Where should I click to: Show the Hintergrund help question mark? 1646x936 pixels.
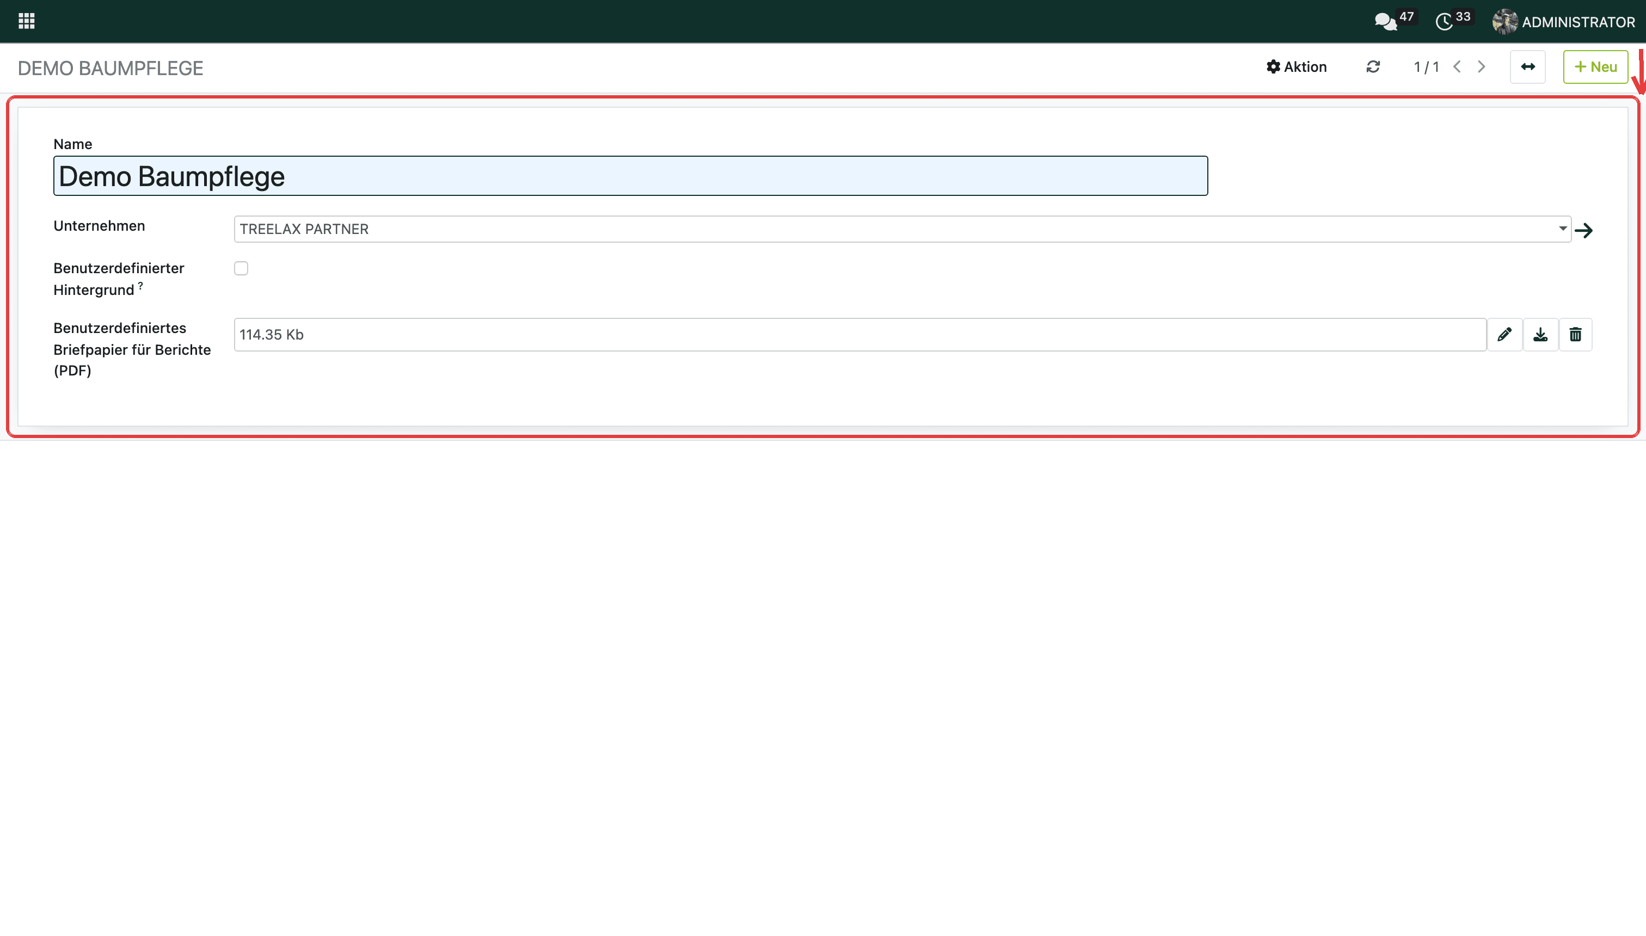(x=140, y=286)
